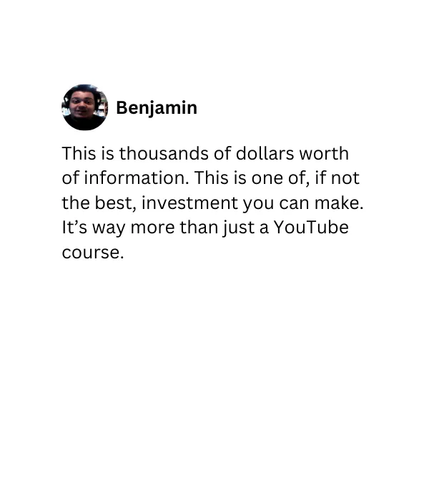Click the word "YouTube" in testimonial
The width and height of the screenshot is (429, 501).
coord(311,228)
